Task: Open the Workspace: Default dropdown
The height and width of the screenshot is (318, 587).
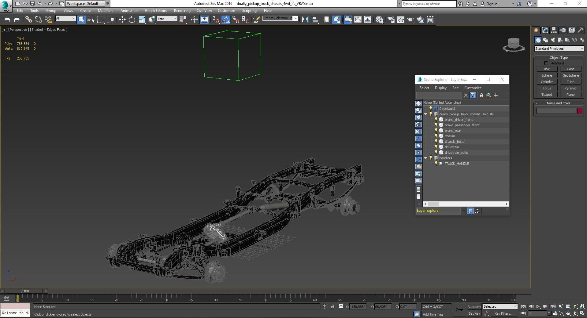Action: [85, 4]
